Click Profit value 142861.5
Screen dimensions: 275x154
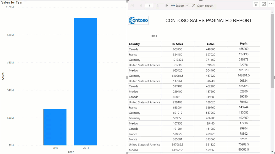point(244,75)
